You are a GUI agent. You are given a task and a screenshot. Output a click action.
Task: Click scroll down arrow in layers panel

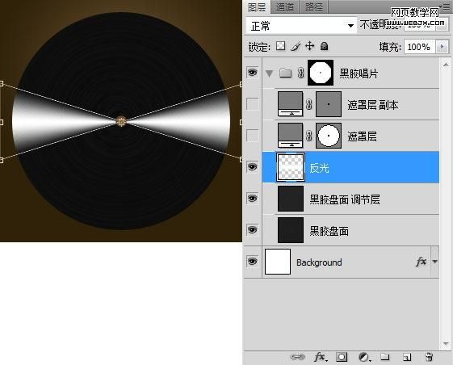(446, 344)
